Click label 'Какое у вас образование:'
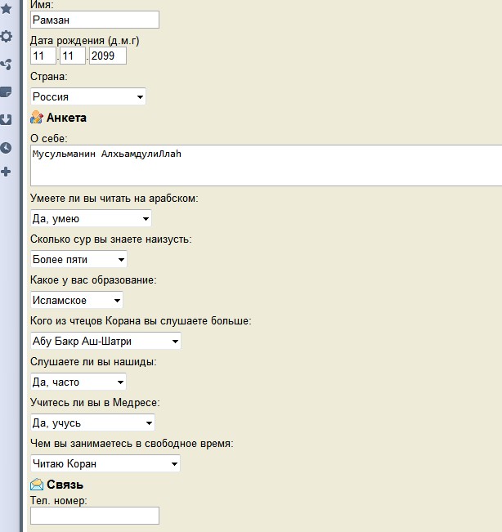The image size is (502, 532). pyautogui.click(x=93, y=280)
